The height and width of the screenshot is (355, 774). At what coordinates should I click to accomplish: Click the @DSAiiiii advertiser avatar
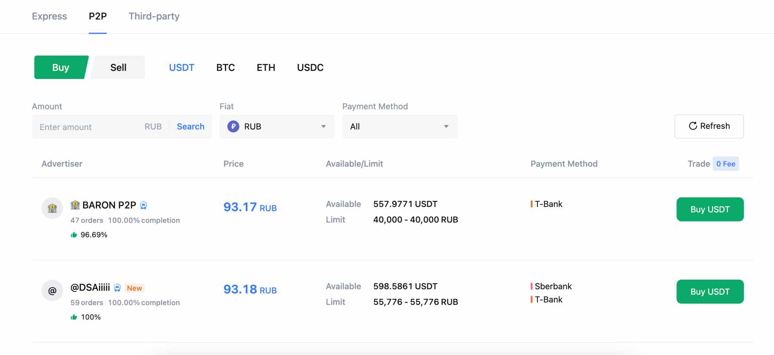tap(52, 291)
